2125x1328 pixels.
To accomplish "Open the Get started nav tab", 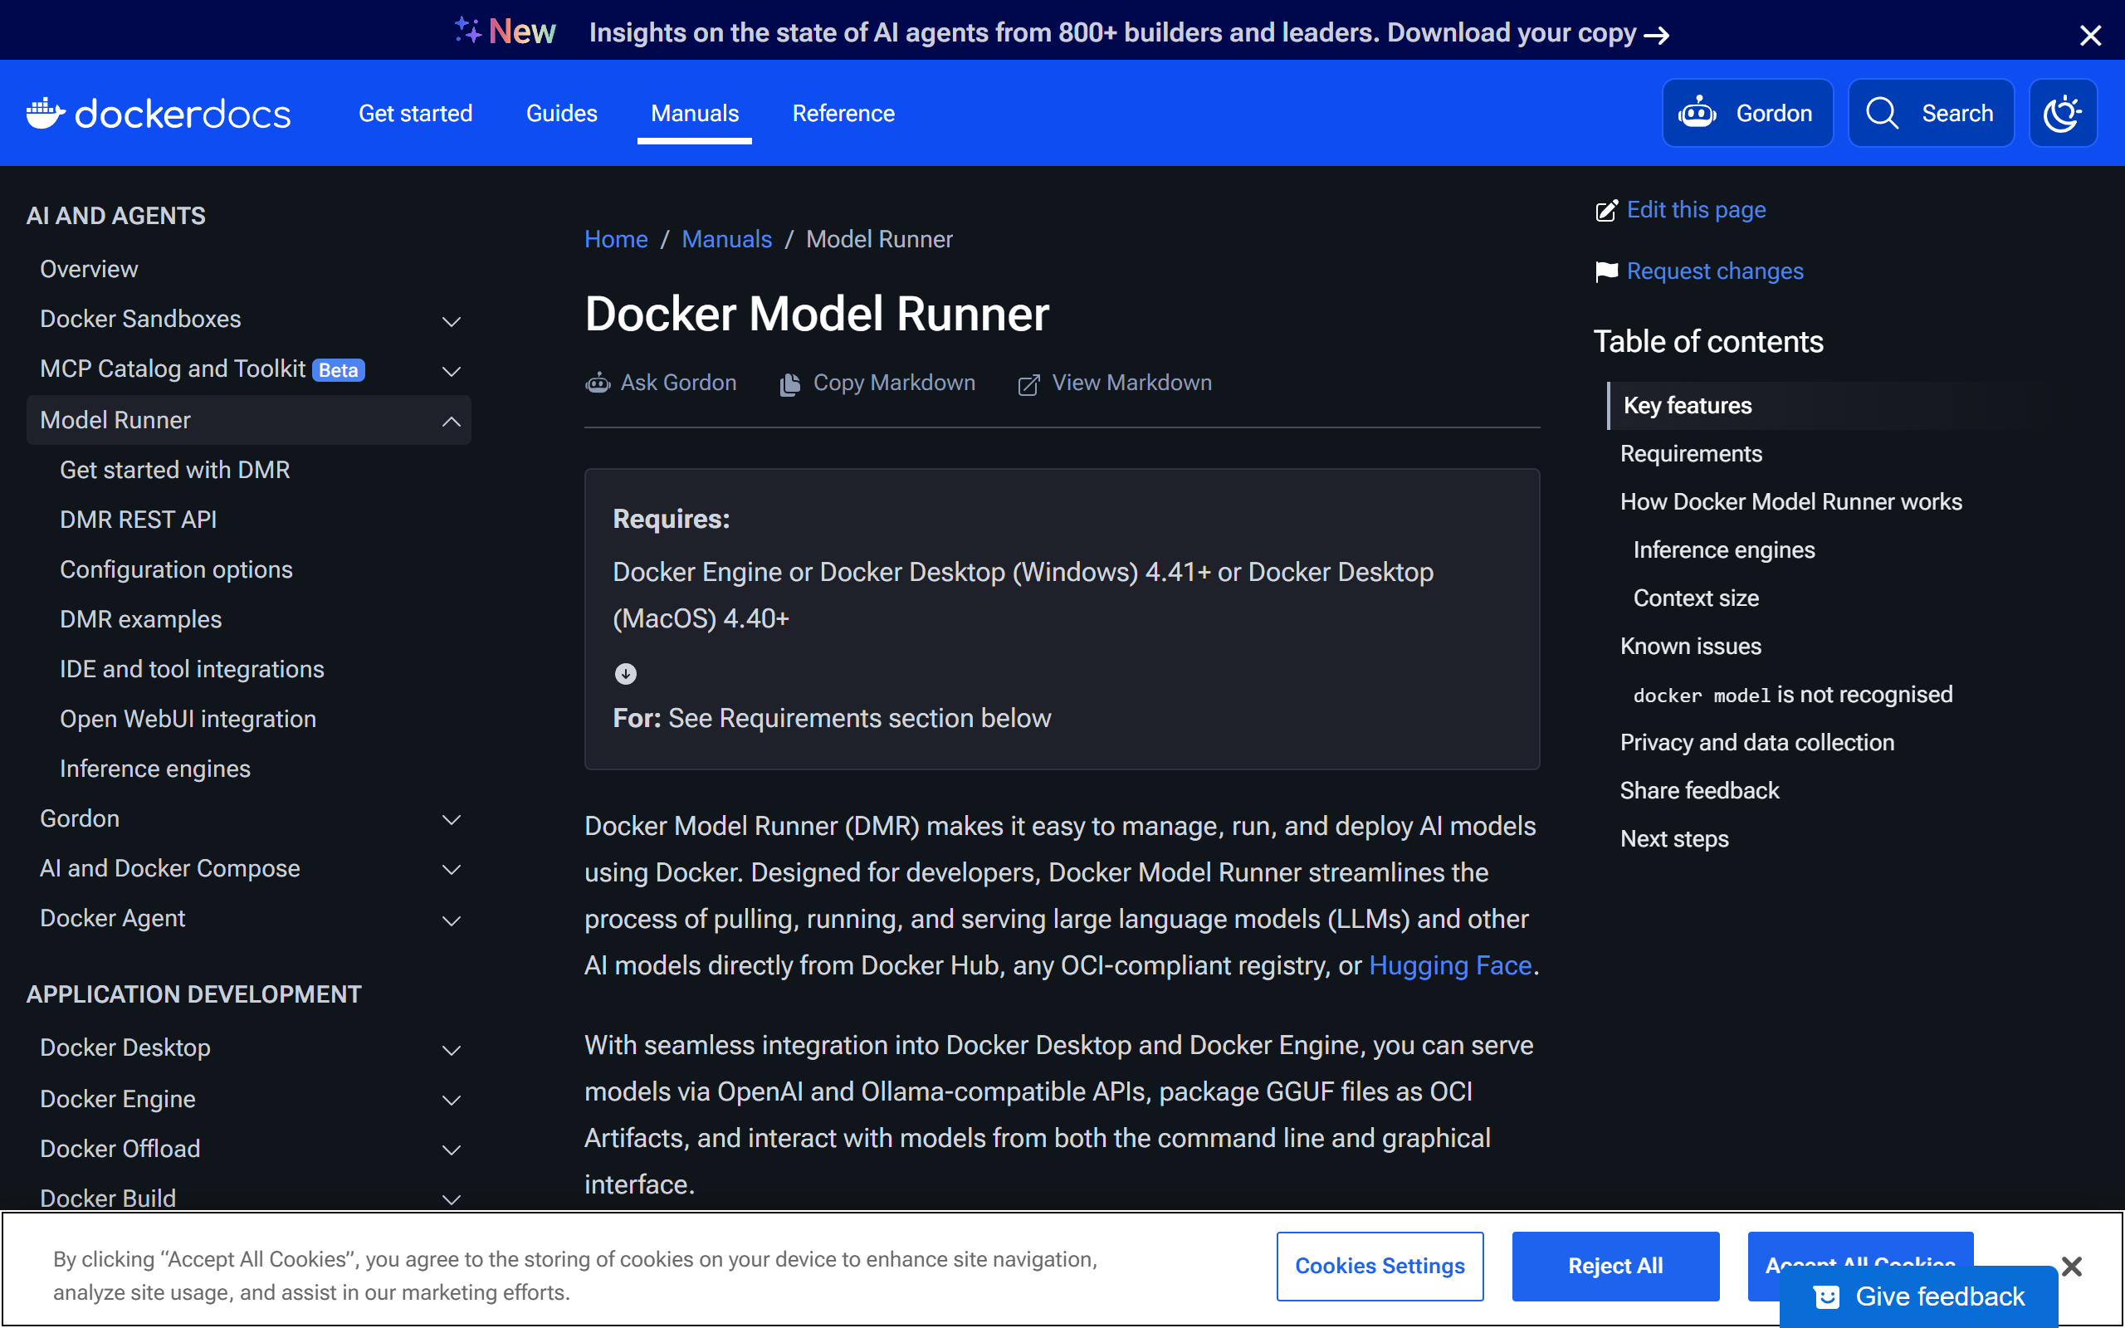I will point(415,114).
